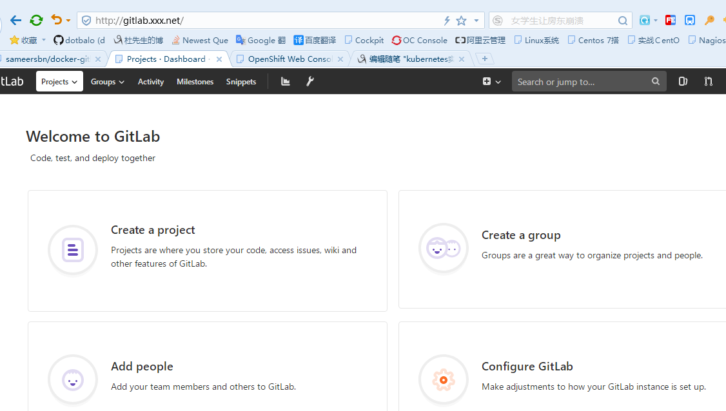Close the OpenShift Web Console tab
This screenshot has width=726, height=411.
pyautogui.click(x=340, y=59)
